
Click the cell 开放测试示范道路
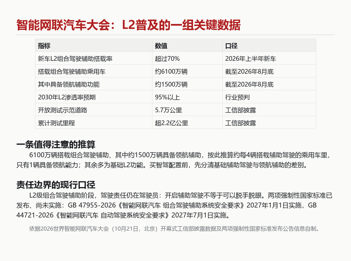(x=94, y=110)
